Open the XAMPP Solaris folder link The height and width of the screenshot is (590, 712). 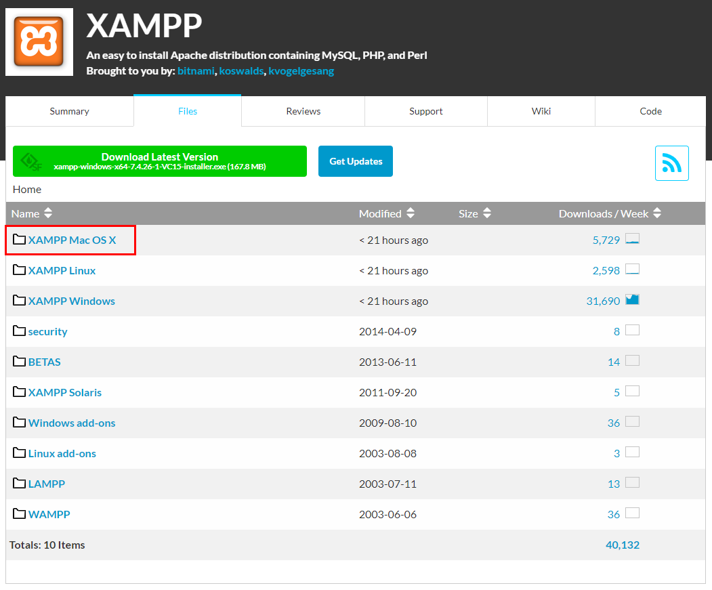[65, 392]
